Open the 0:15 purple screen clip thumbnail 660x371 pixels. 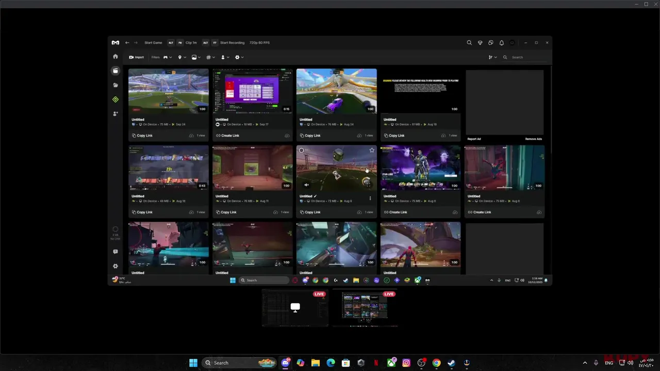click(253, 91)
